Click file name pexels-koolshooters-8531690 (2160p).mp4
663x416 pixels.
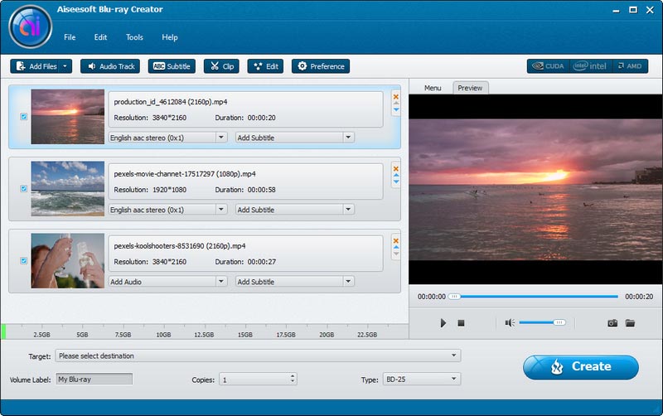tap(180, 246)
